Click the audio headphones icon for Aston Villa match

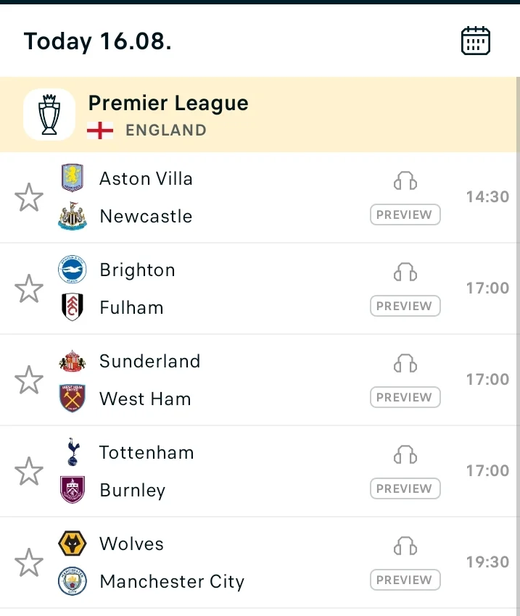pos(405,181)
